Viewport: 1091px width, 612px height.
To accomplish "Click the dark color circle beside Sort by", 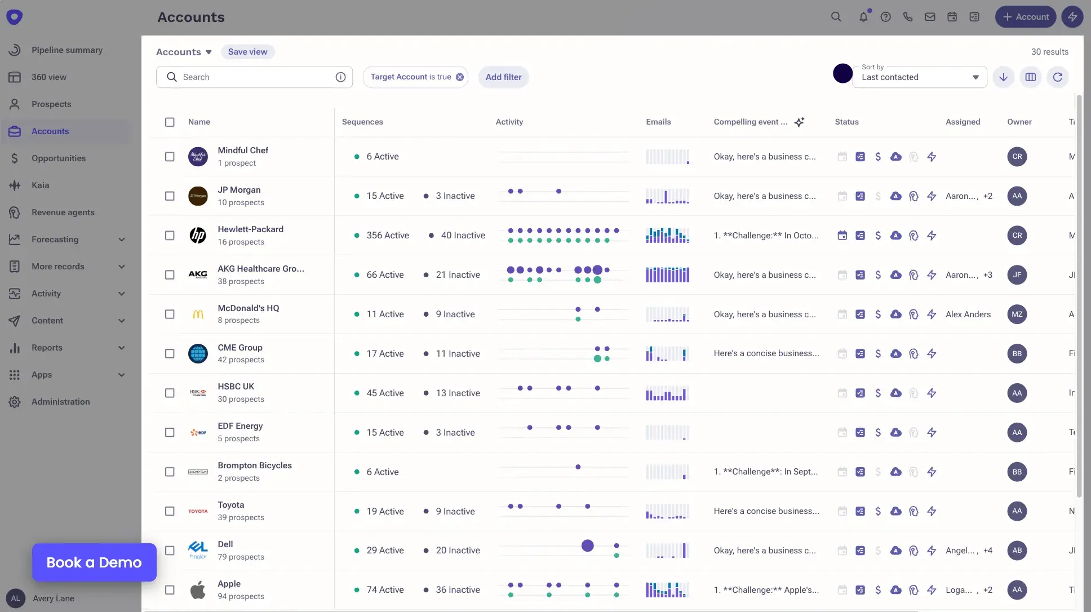I will pos(842,73).
